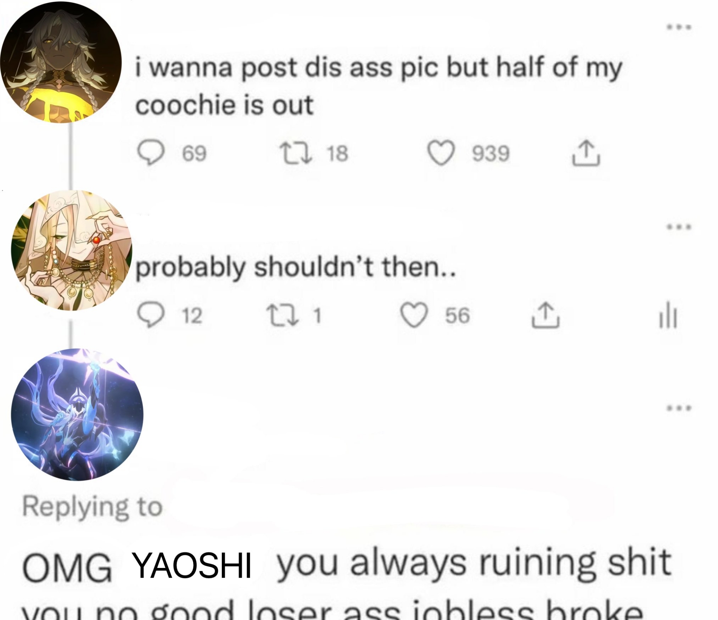Click the 939 likes count
Viewport: 718px width, 620px height.
[491, 153]
